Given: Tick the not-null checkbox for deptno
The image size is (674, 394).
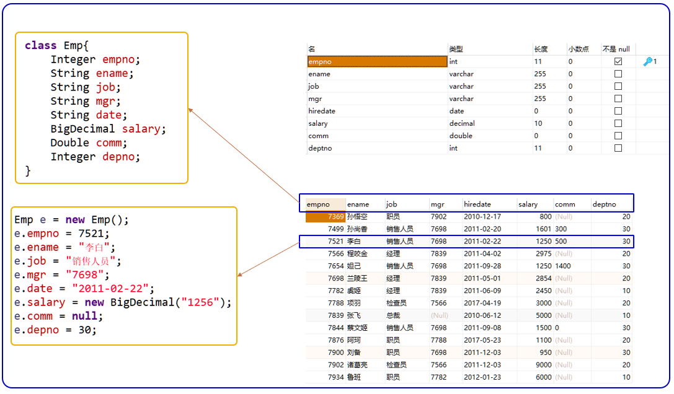Looking at the screenshot, I should click(x=618, y=148).
